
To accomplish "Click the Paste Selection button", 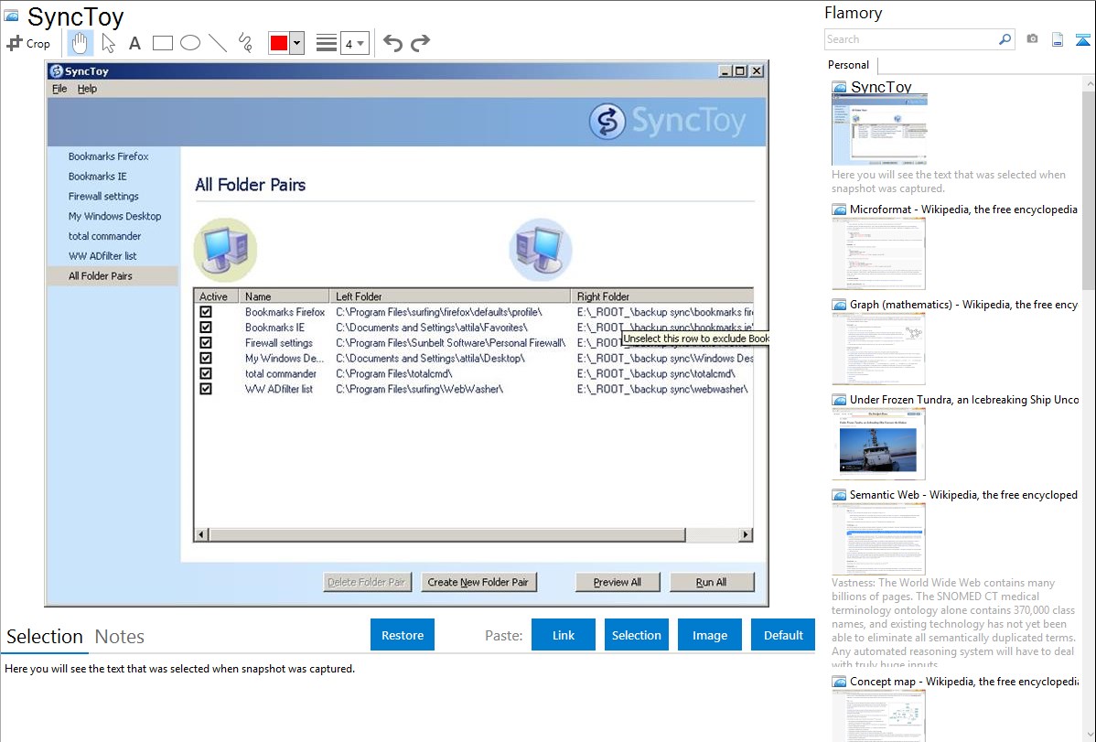I will click(636, 635).
